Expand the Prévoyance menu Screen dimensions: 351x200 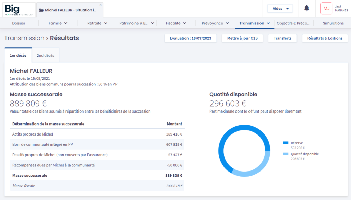[x=215, y=23]
